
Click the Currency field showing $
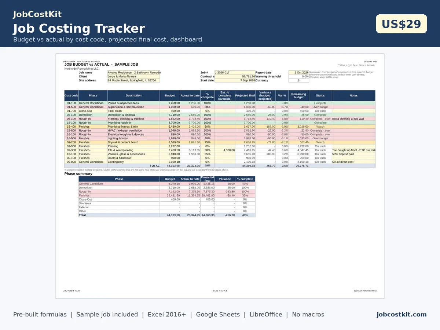point(299,80)
